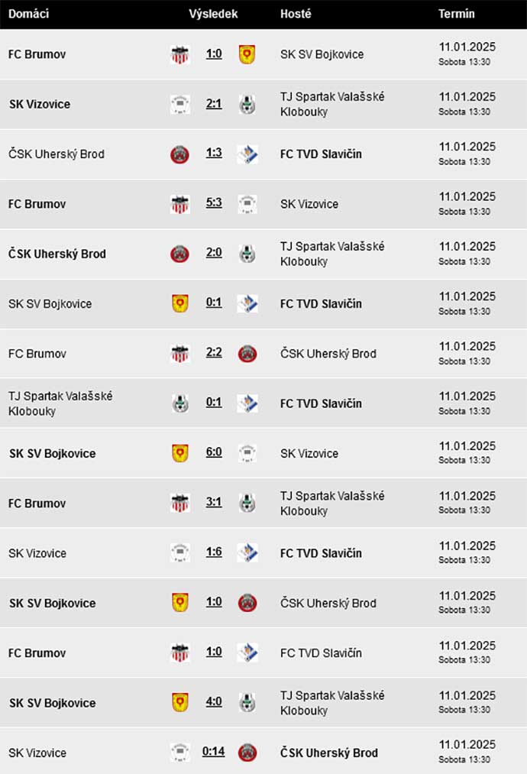Click FC TVD Slavičín crest beside 1:3 score
Image resolution: width=527 pixels, height=774 pixels.
(x=247, y=154)
